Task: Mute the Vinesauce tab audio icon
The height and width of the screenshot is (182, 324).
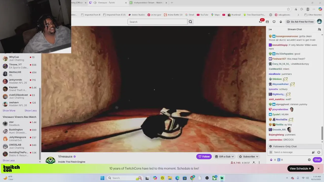Action: 95,3
